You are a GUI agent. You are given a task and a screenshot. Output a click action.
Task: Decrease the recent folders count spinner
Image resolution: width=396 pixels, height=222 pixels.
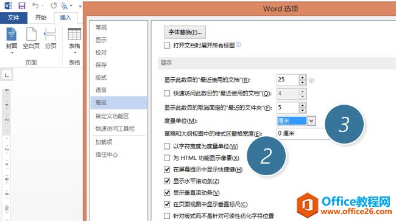coord(303,111)
